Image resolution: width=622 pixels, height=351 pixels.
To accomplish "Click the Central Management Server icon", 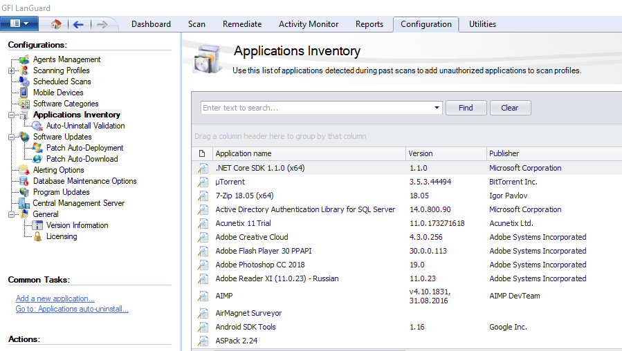I will [x=24, y=203].
